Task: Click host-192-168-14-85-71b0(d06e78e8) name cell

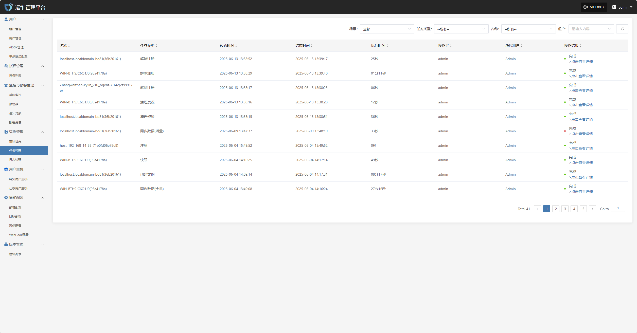Action: [x=89, y=145]
